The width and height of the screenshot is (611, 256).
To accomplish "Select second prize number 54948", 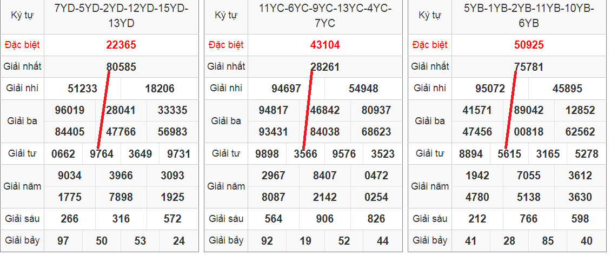I will [363, 89].
